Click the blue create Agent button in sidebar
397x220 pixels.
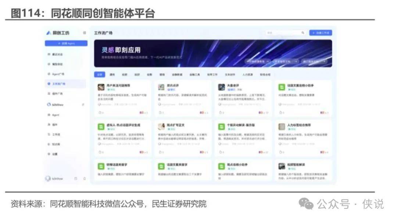(x=66, y=43)
